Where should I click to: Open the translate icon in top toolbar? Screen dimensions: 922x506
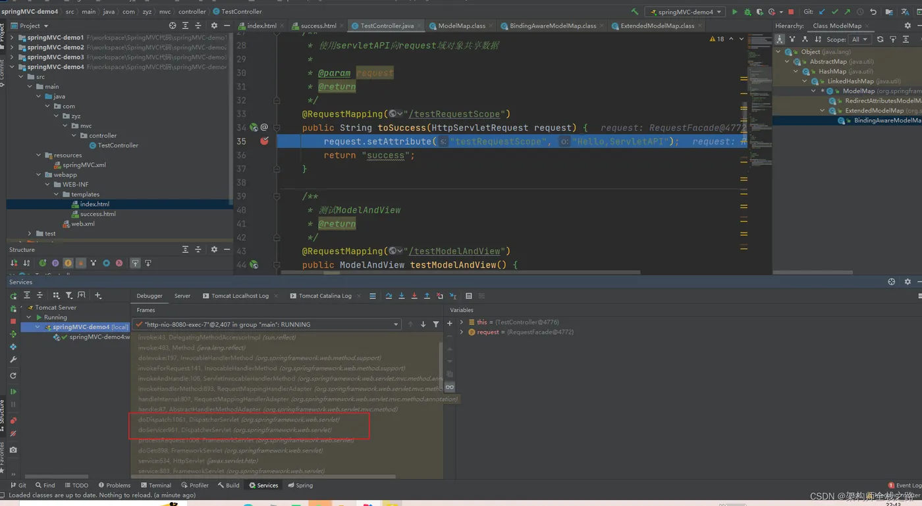point(905,12)
